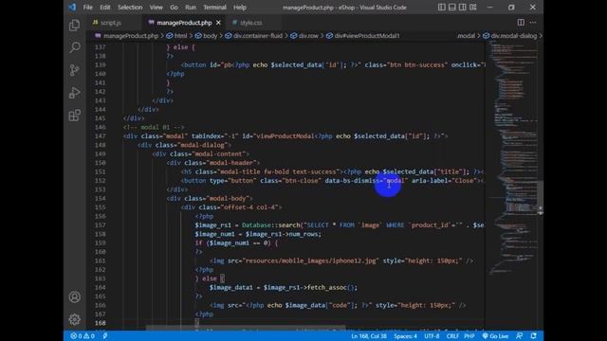Click the status bar icon after warnings count
Screen dimensions: 607x341
(x=105, y=336)
